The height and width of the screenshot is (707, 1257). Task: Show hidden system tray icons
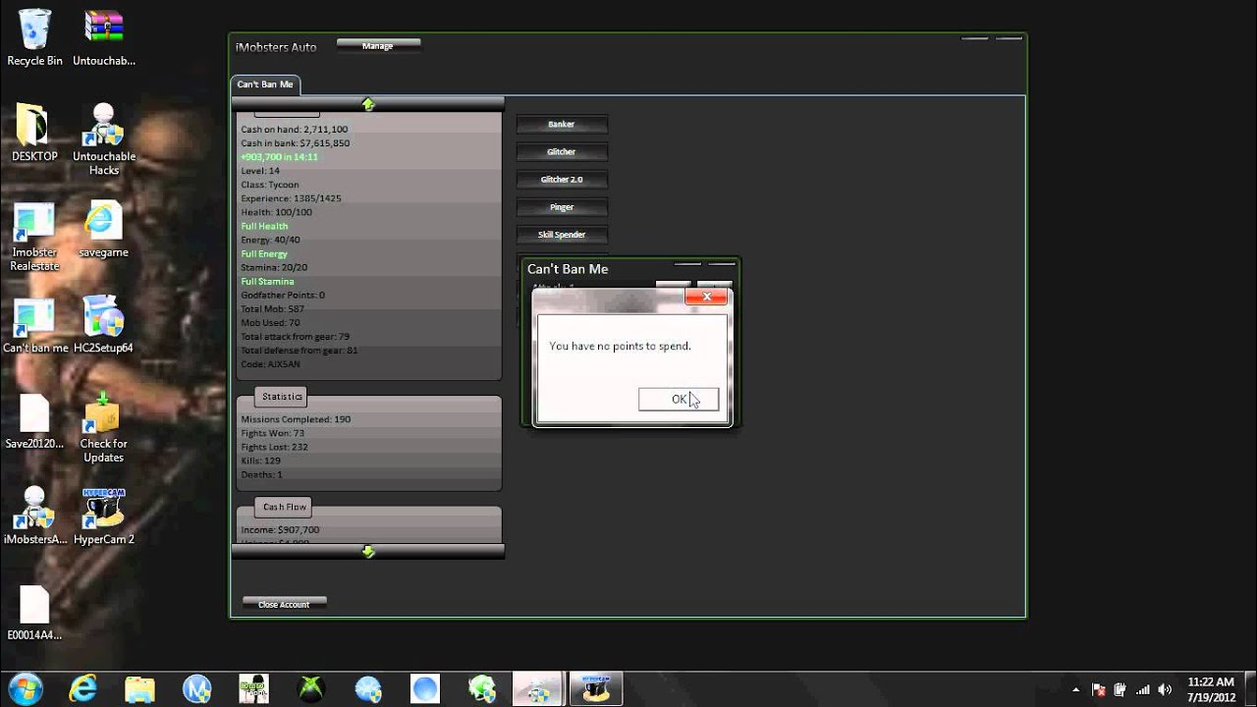tap(1075, 689)
